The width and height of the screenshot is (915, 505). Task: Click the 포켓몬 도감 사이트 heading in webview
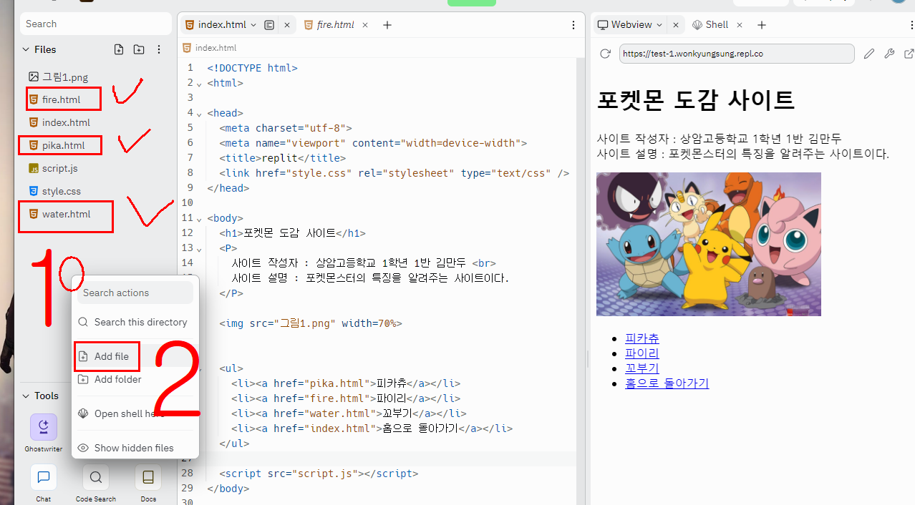point(696,99)
